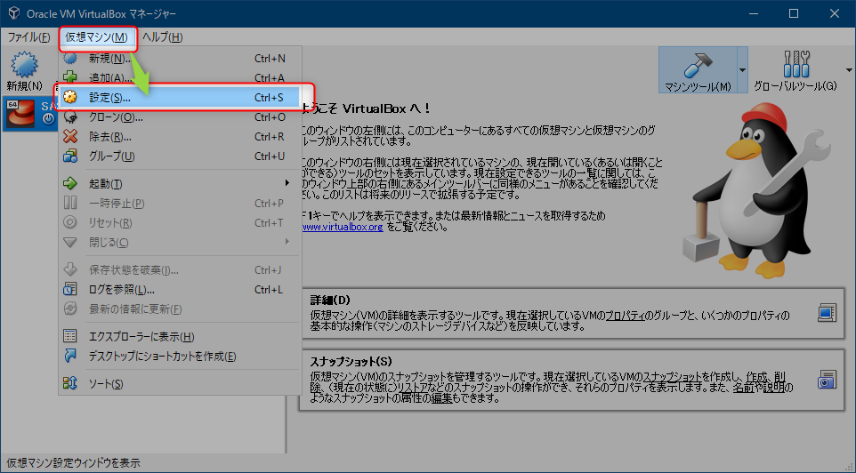856x473 pixels.
Task: Click the VirtualBox cube title bar icon
Action: pos(14,13)
